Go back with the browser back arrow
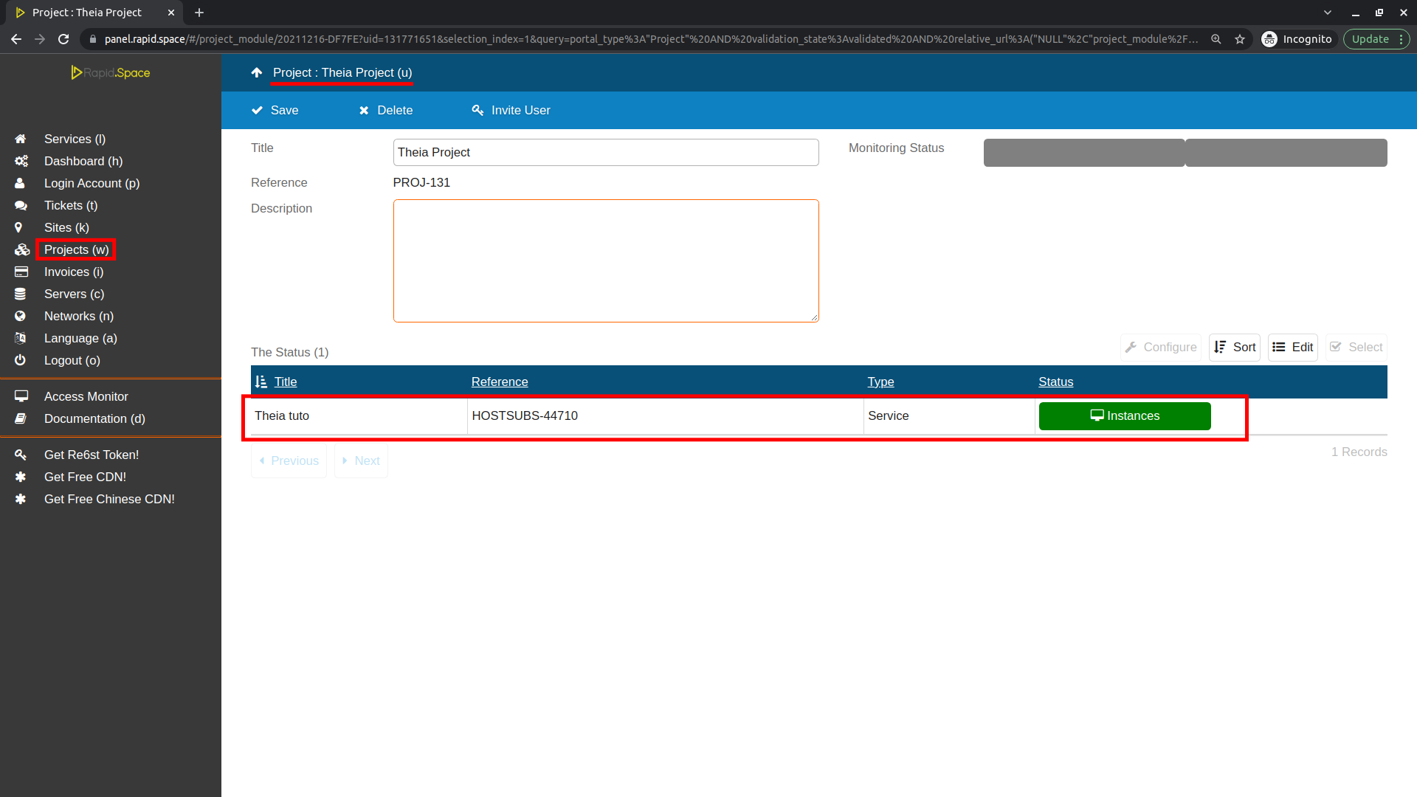1417x797 pixels. (16, 39)
